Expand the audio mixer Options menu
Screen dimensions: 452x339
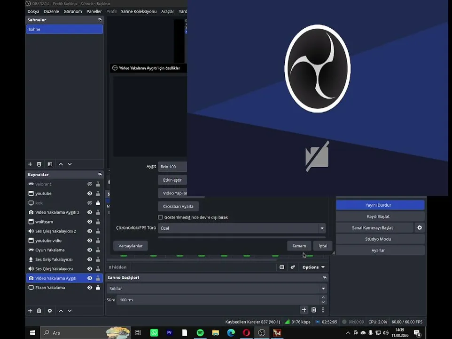click(x=313, y=267)
